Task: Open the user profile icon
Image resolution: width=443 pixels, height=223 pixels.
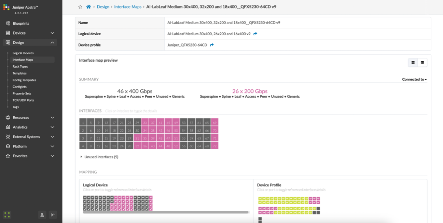Action: pos(42,215)
